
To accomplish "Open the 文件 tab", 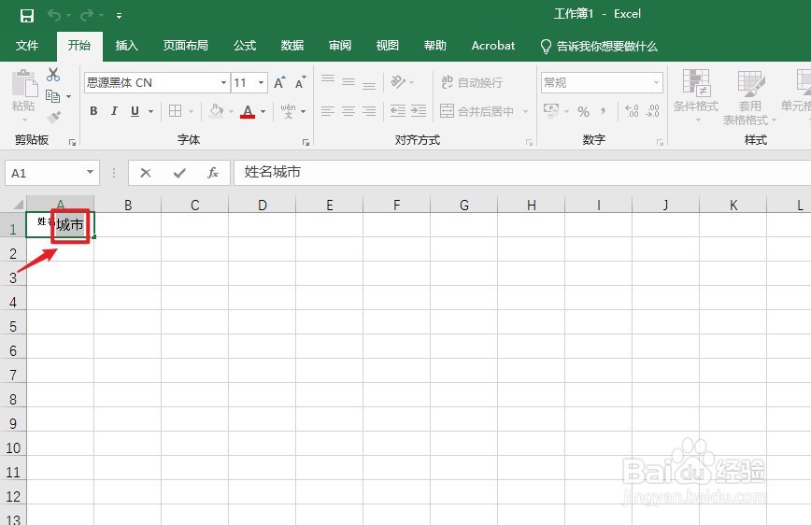I will click(27, 46).
